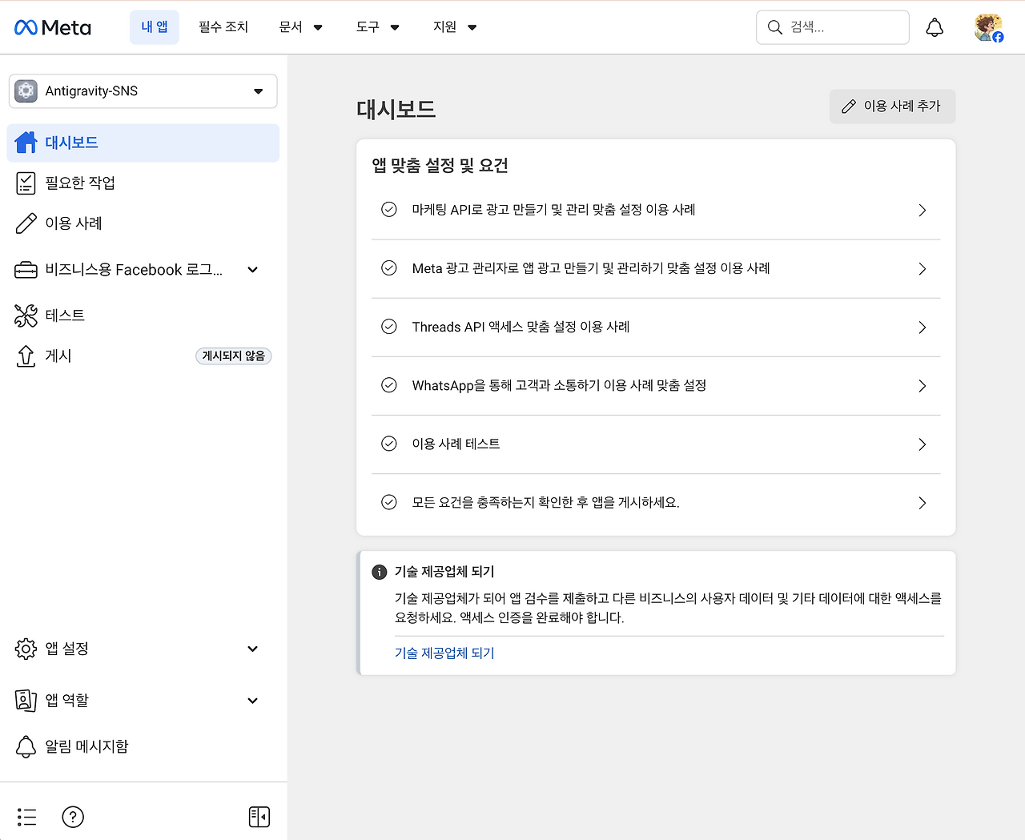1025x840 pixels.
Task: Open WhatsApp을 통해 고객과 소통하기 row text
Action: click(559, 385)
